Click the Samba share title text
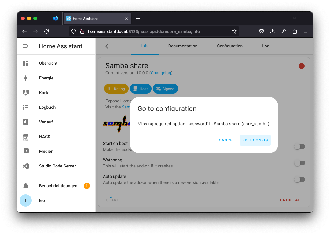This screenshot has width=330, height=235. coord(127,66)
